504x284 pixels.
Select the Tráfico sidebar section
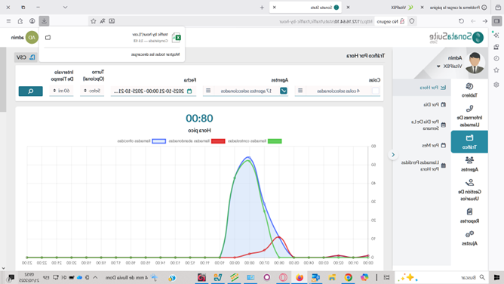(x=469, y=142)
